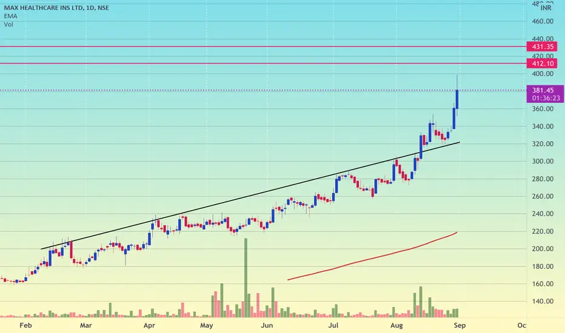Viewport: 565px width, 333px height.
Task: Select the upper pink horizontal line at 431.35
Action: (x=263, y=47)
